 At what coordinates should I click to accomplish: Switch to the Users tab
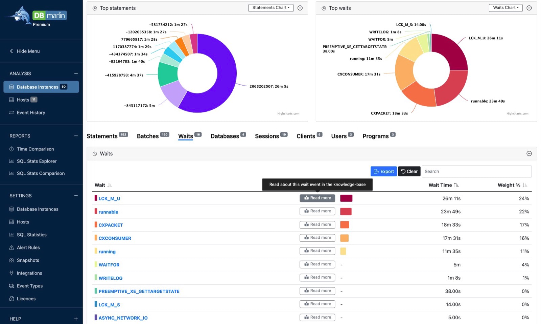[342, 136]
